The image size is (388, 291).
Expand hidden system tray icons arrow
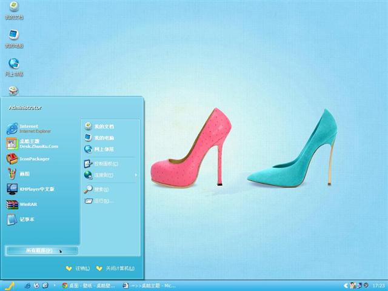(x=346, y=286)
